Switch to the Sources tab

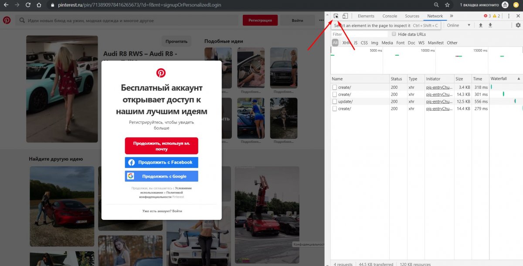pos(412,16)
